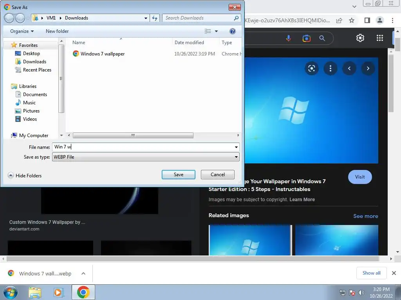The image size is (401, 300).
Task: Go forward with dialog Forward arrow
Action: (x=20, y=18)
